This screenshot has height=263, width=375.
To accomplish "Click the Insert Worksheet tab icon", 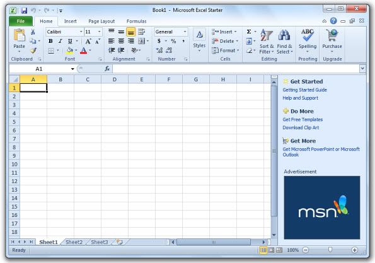I will coord(119,242).
